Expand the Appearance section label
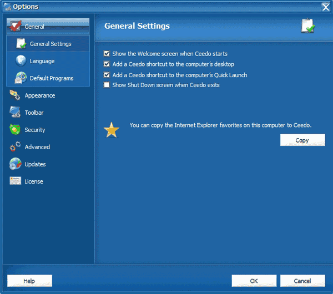 [40, 95]
